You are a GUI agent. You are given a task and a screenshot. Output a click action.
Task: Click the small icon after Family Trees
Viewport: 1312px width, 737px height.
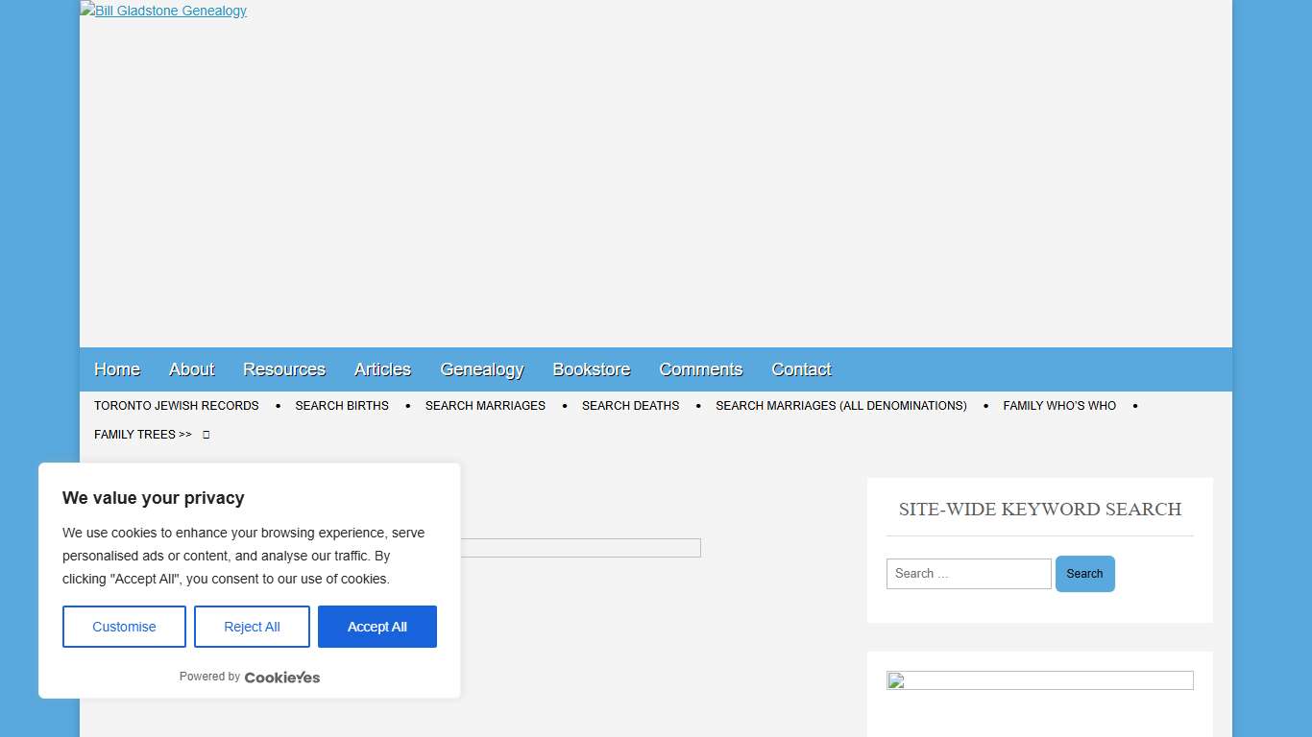tap(206, 435)
